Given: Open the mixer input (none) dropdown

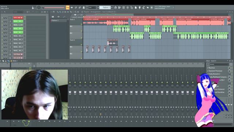Looking at the screenshot, I should point(219,65).
